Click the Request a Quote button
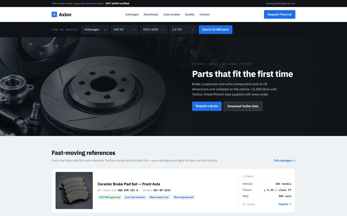The image size is (347, 216). (x=207, y=106)
